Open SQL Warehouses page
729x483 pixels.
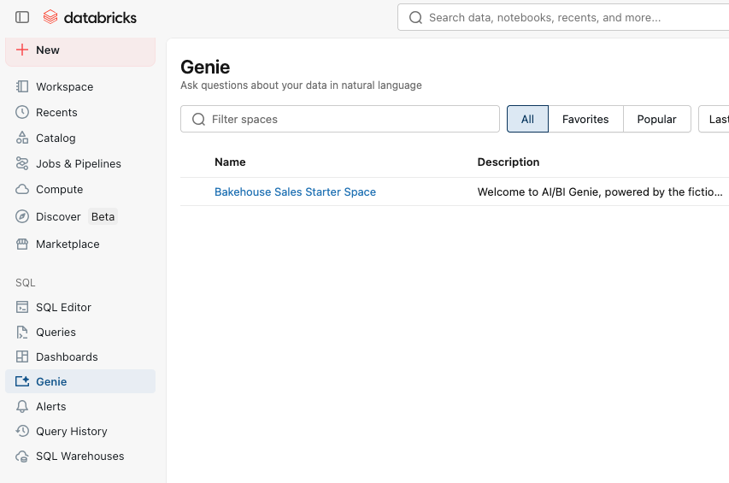(x=80, y=456)
